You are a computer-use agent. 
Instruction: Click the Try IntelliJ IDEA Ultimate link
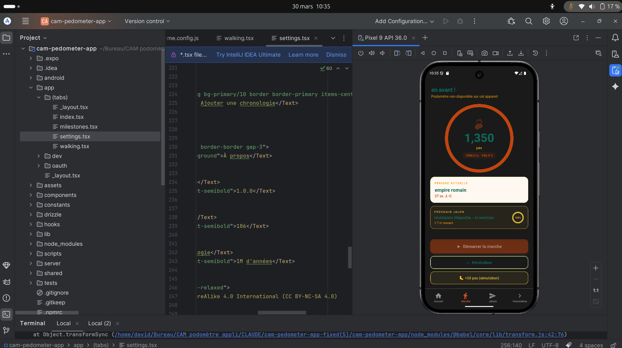pos(248,55)
